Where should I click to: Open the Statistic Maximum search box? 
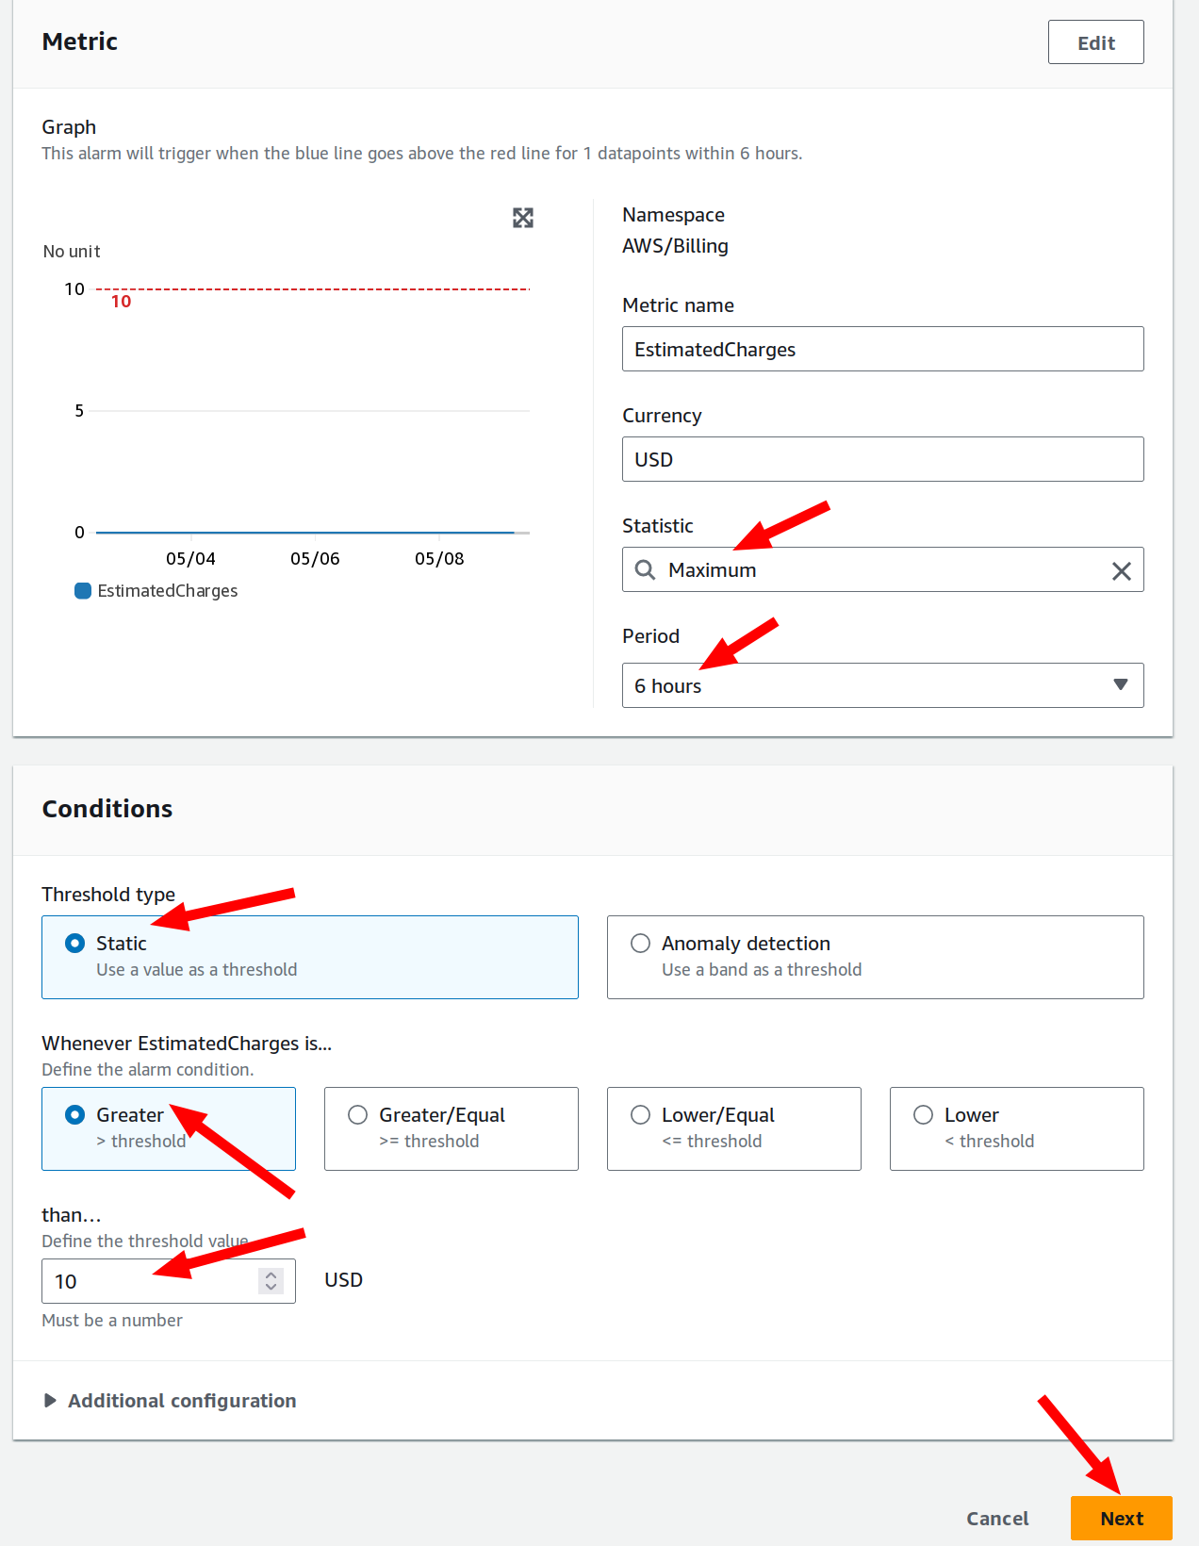tap(883, 569)
